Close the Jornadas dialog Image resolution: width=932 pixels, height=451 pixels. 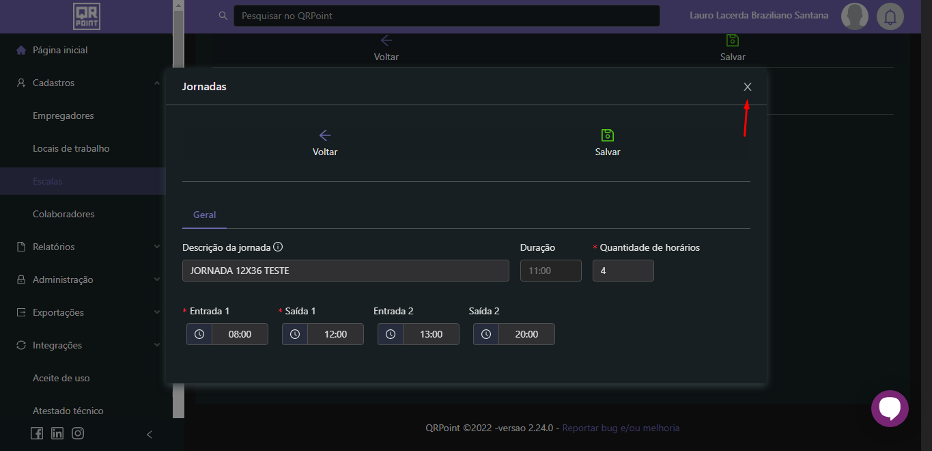(748, 87)
